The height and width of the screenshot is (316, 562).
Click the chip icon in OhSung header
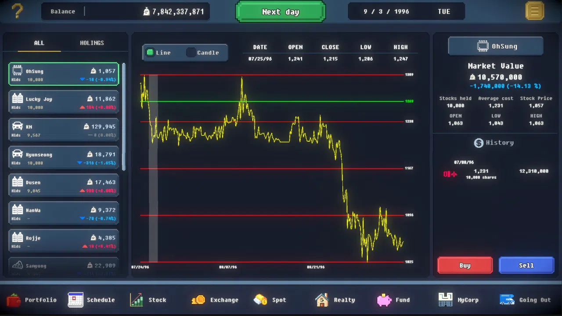tap(483, 46)
